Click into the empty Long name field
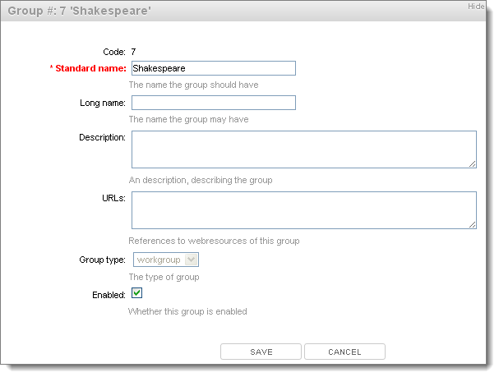 pyautogui.click(x=214, y=103)
